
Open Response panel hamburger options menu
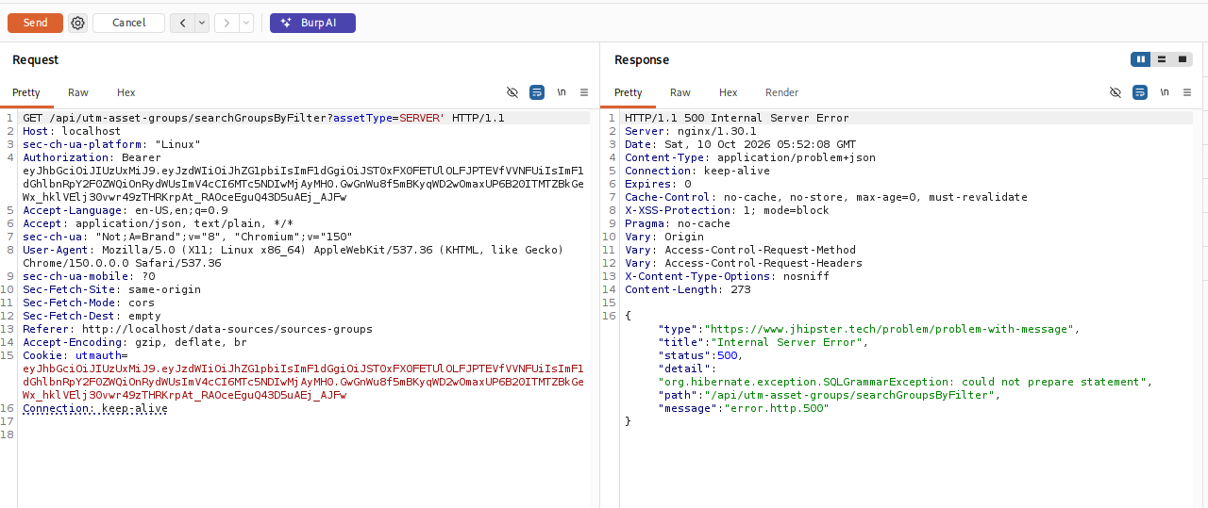click(x=1187, y=92)
